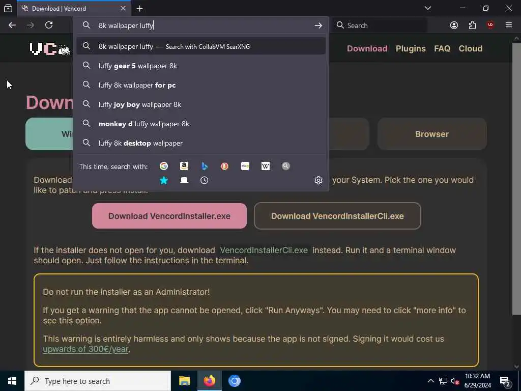Viewport: 521px width, 391px height.
Task: Open the 'upwards of 300€/year' link
Action: click(x=85, y=349)
